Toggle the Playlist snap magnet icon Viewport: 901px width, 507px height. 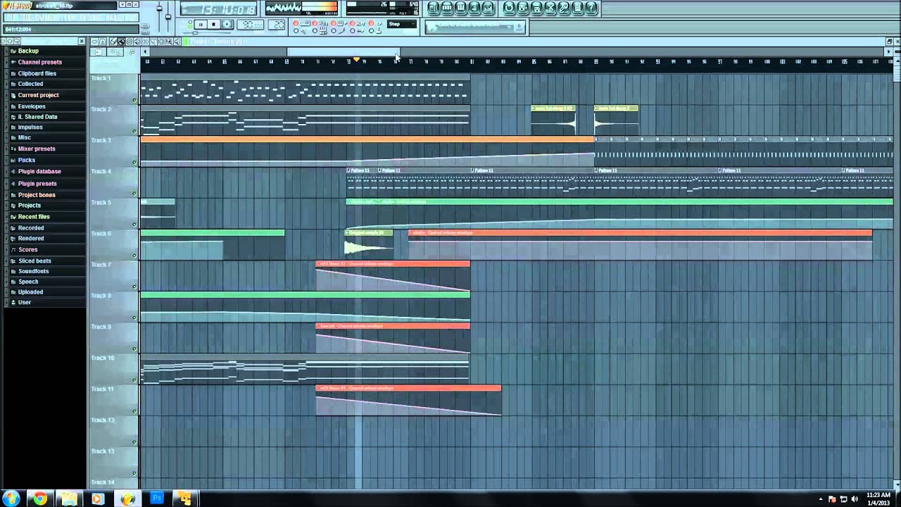[x=103, y=42]
